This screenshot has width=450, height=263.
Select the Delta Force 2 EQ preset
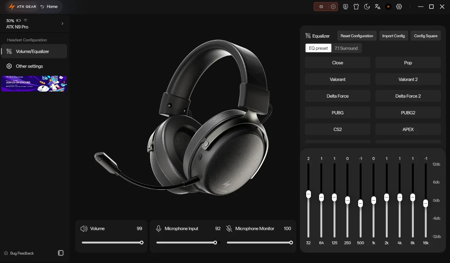[x=408, y=96]
